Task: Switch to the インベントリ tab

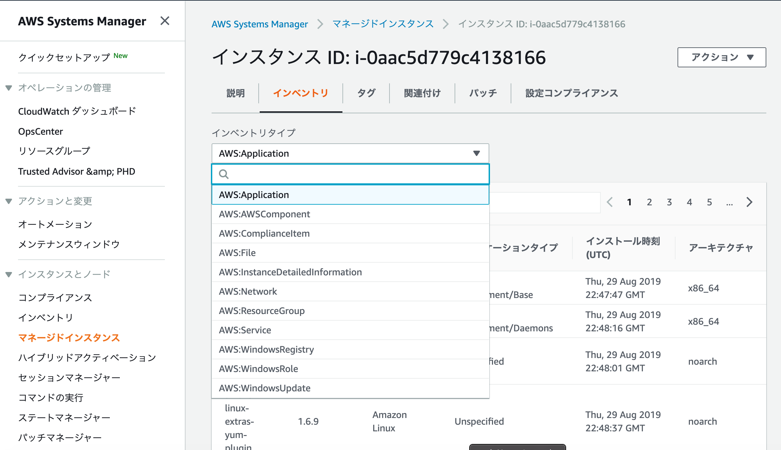Action: [x=301, y=93]
